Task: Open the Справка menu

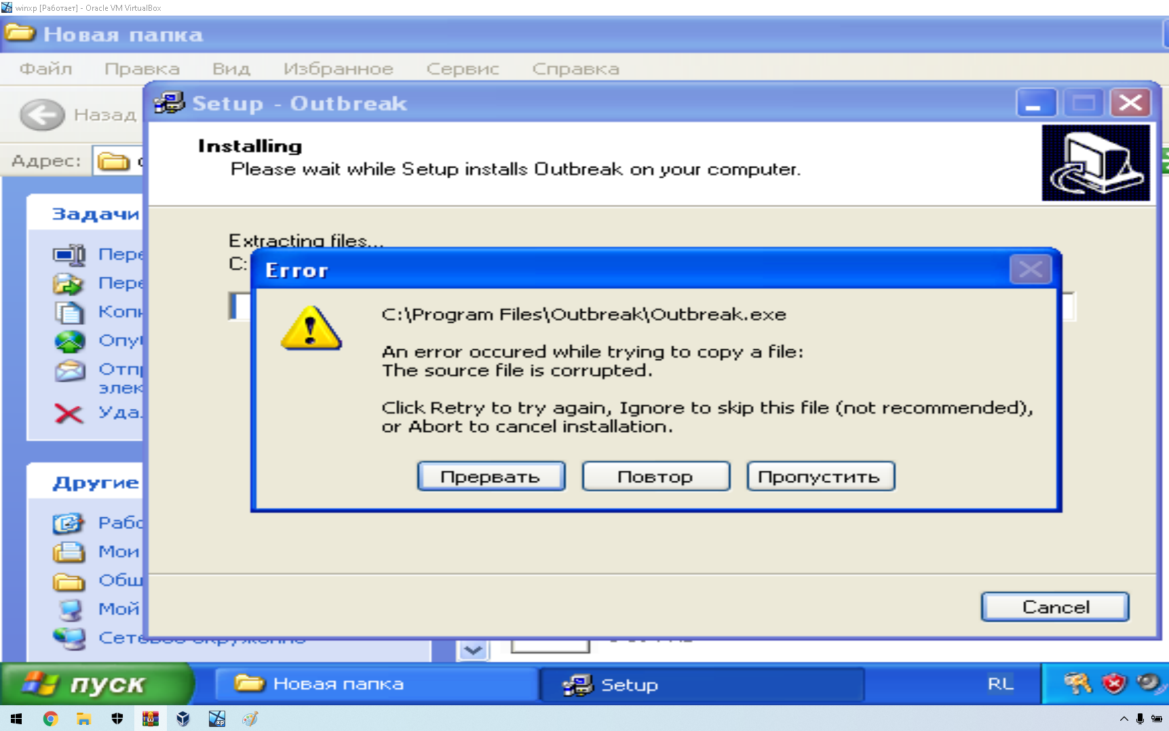Action: (575, 68)
